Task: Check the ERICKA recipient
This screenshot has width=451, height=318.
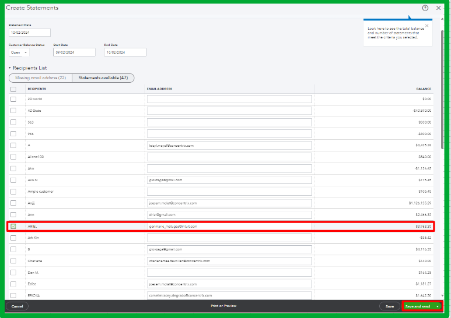Action: (13, 295)
